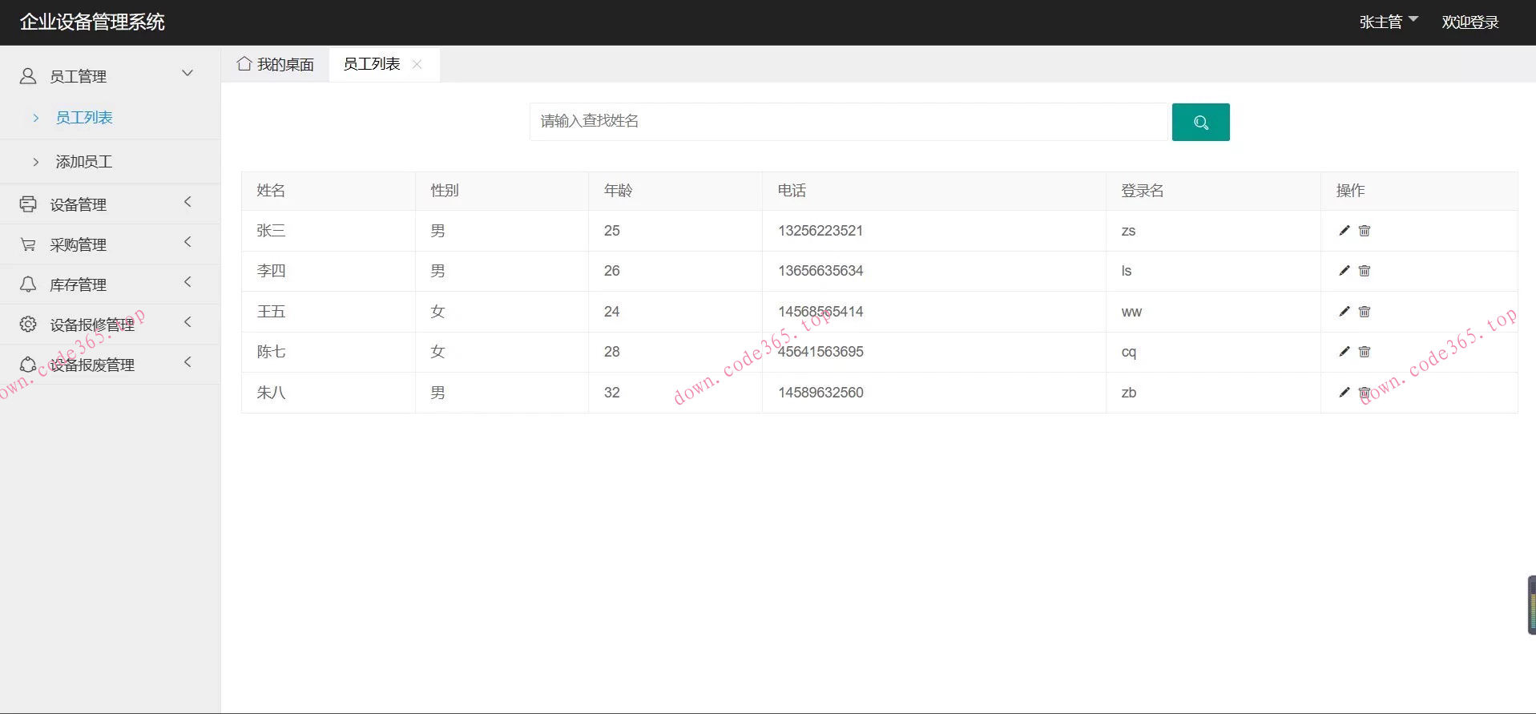The width and height of the screenshot is (1536, 714).
Task: Close the 员工列表 tab
Action: pyautogui.click(x=417, y=64)
